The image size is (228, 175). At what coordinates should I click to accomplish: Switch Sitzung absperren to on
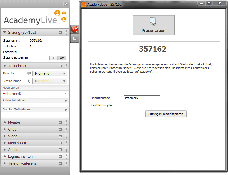click(x=54, y=58)
